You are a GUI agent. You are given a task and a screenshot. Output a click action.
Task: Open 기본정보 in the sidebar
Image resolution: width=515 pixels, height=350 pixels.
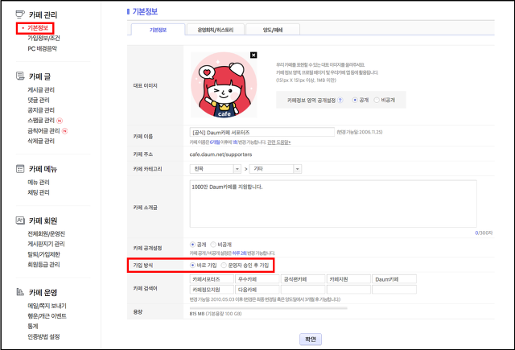coord(38,28)
